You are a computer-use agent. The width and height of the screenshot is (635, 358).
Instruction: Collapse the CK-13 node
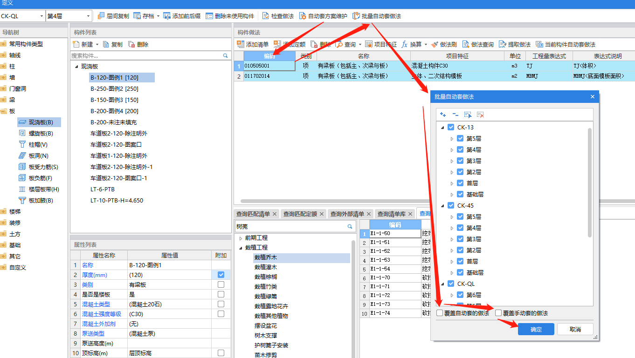[442, 127]
